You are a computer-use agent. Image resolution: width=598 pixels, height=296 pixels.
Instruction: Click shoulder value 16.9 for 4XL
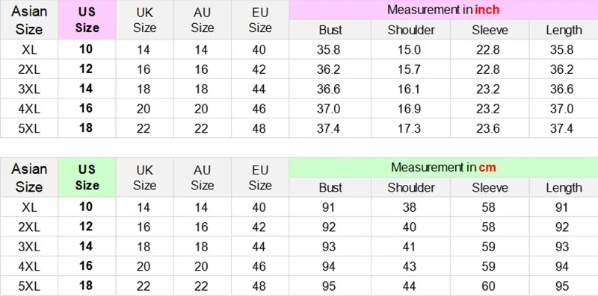coord(409,109)
